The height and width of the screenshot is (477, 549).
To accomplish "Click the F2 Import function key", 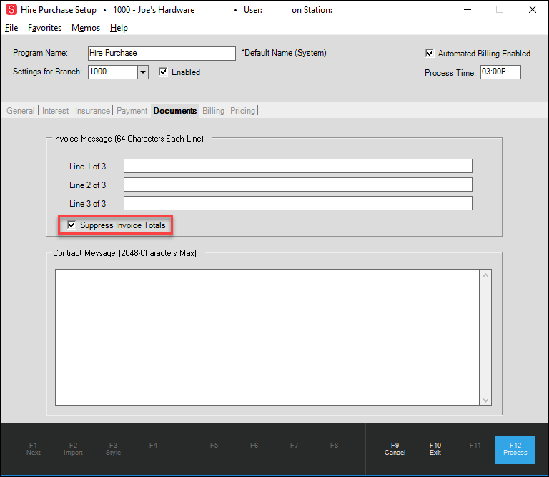I will (x=73, y=449).
